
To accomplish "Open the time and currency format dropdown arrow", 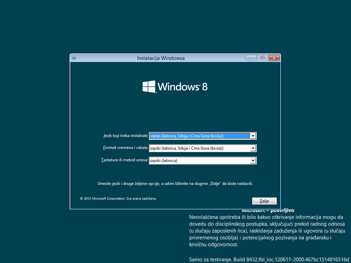I will (253, 148).
